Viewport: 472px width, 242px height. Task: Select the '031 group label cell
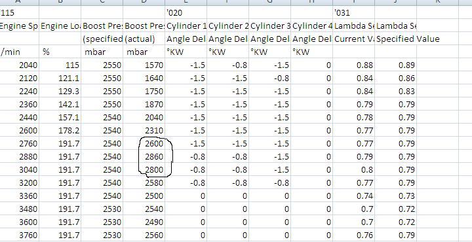354,12
